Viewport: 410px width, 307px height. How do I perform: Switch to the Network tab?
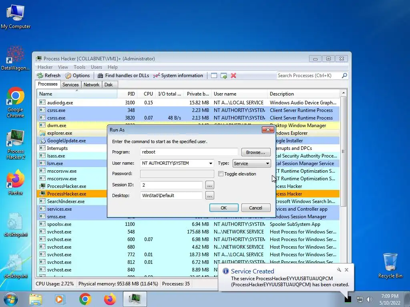91,85
